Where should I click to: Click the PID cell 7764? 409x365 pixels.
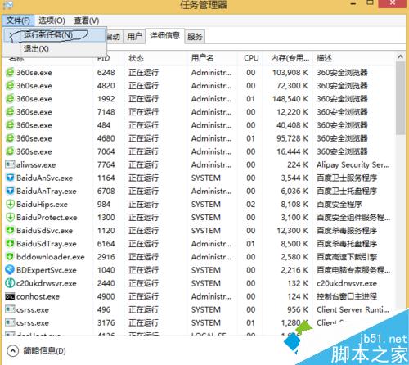(x=106, y=164)
